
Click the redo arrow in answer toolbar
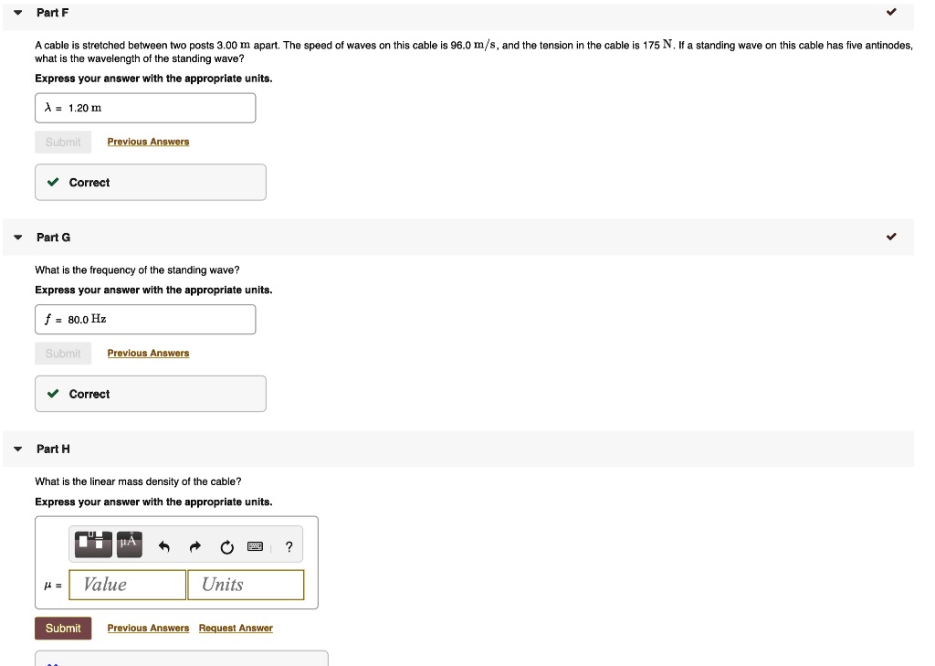click(x=194, y=547)
